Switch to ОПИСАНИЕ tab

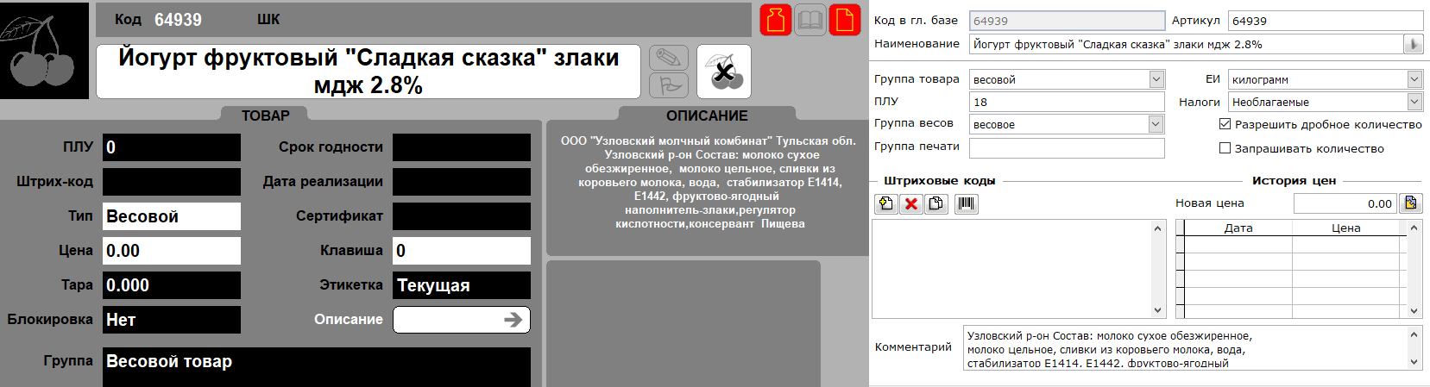tap(707, 115)
